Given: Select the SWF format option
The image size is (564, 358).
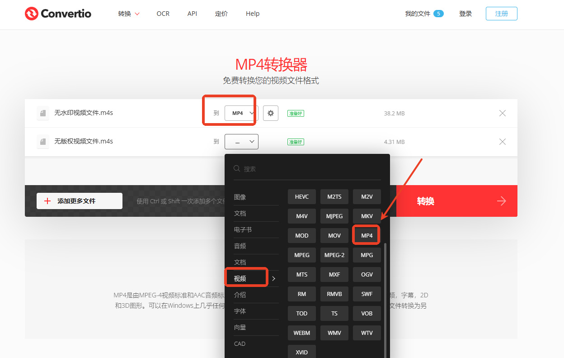Looking at the screenshot, I should pyautogui.click(x=367, y=293).
